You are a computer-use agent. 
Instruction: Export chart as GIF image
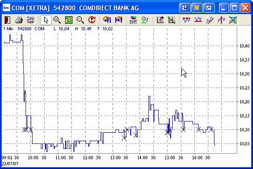click(31, 20)
